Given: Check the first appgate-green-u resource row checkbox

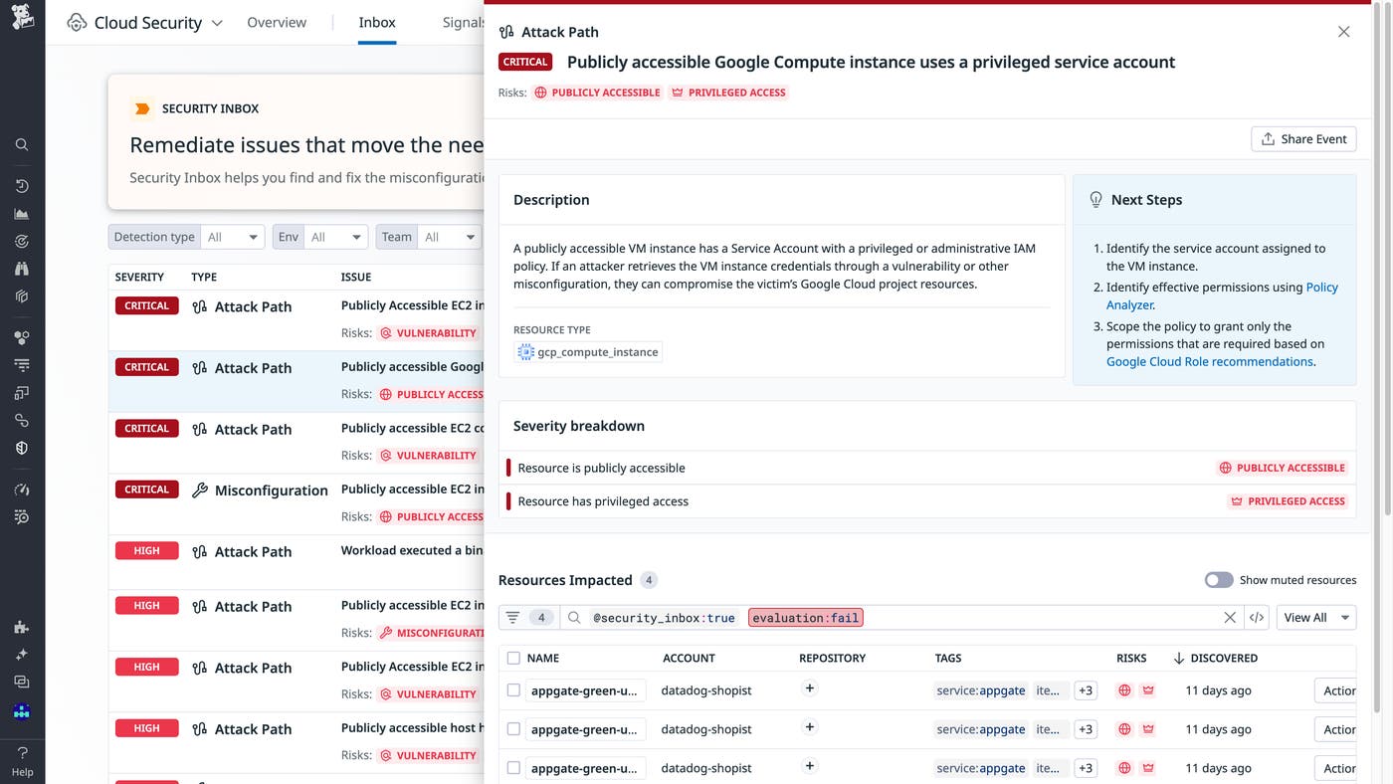Looking at the screenshot, I should (x=513, y=689).
